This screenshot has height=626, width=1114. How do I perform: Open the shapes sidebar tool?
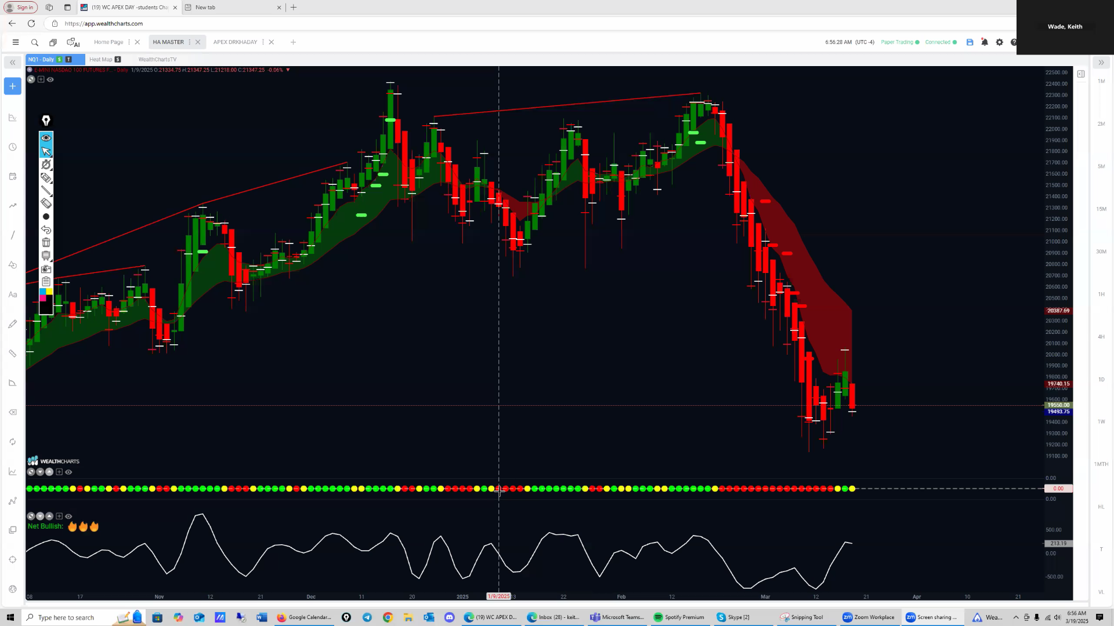(x=13, y=265)
